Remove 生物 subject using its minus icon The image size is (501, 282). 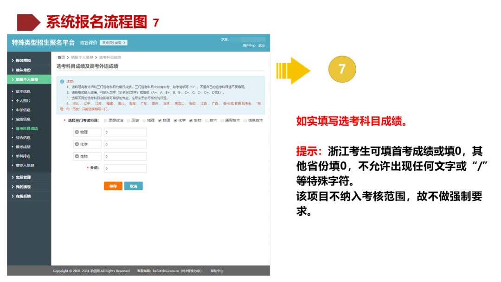click(77, 155)
